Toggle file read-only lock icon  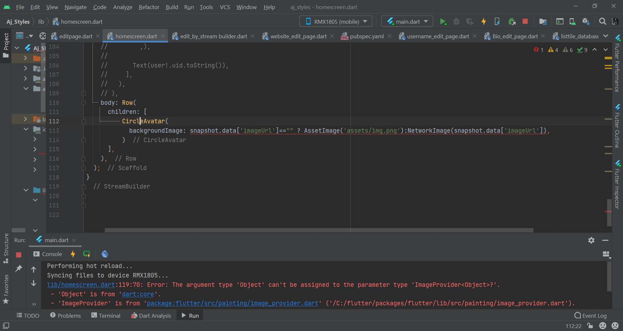pos(590,325)
